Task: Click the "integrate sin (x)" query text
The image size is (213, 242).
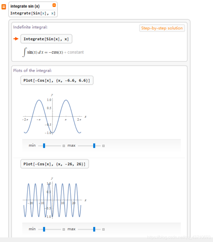Action: 25,6
